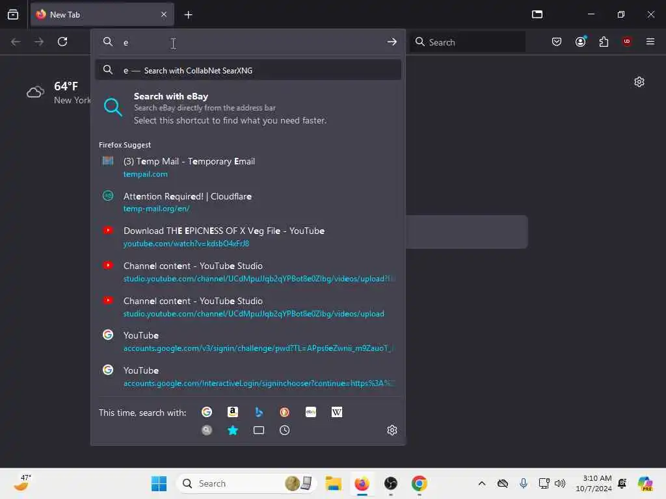Click the Windows taskbar Search box
The image size is (666, 499).
246,483
